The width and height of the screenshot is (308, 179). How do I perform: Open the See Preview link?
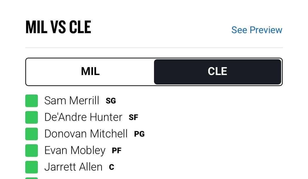(x=257, y=30)
